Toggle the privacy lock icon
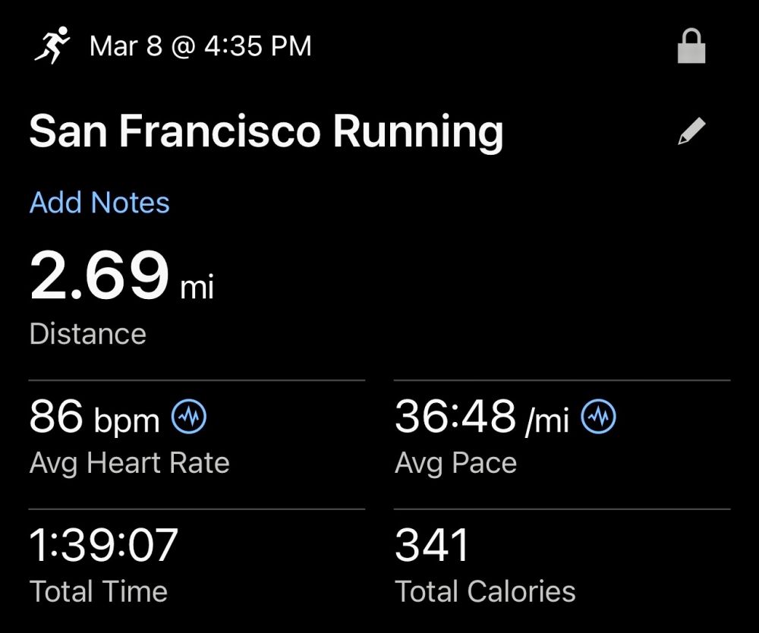The height and width of the screenshot is (633, 759). 691,47
